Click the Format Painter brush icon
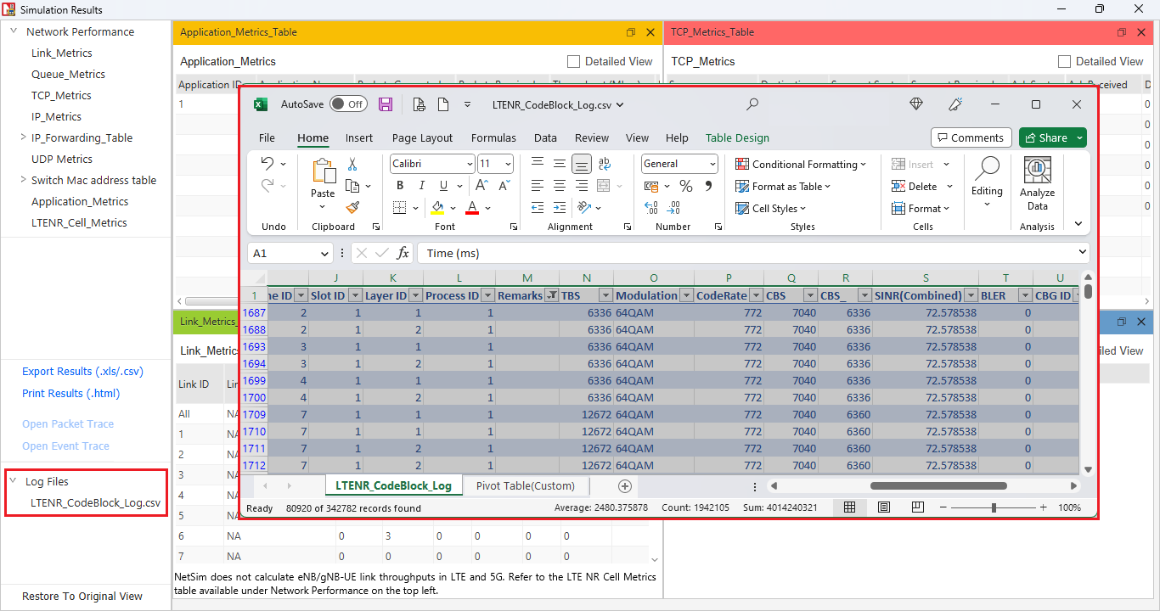The image size is (1160, 611). (352, 207)
